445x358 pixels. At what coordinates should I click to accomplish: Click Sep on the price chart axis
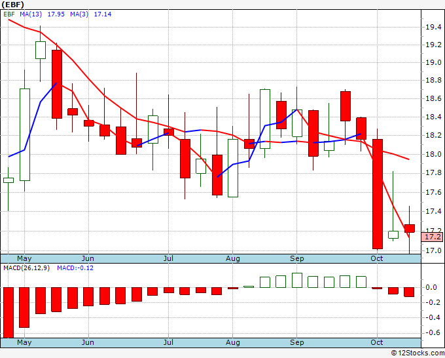tap(297, 258)
